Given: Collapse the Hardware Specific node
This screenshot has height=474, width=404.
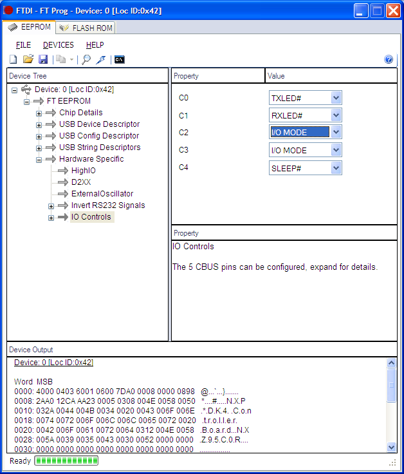Looking at the screenshot, I should click(39, 160).
